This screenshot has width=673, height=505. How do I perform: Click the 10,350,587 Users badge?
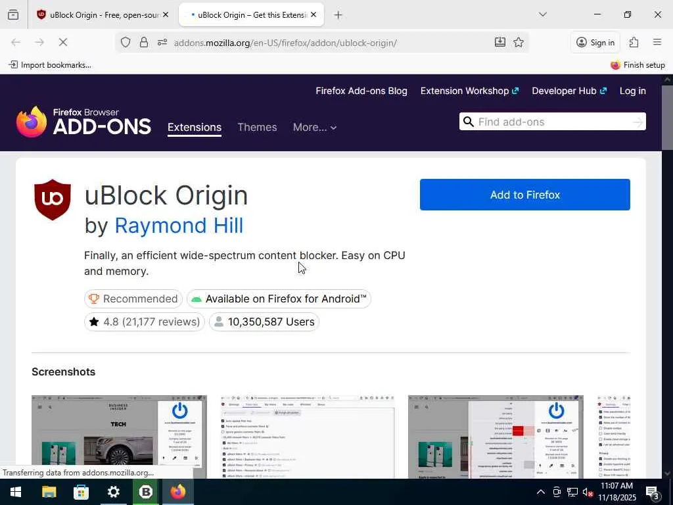tap(264, 322)
